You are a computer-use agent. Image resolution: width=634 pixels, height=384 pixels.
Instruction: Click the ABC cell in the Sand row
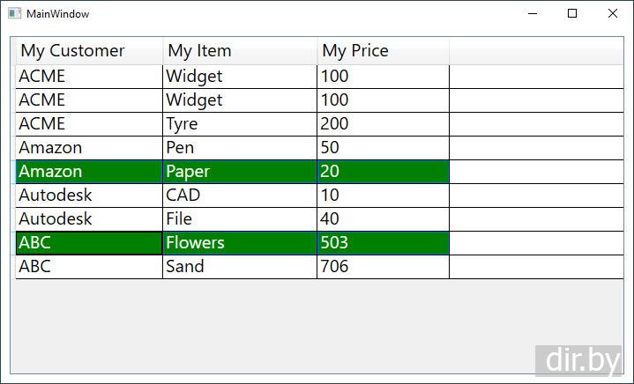(89, 267)
